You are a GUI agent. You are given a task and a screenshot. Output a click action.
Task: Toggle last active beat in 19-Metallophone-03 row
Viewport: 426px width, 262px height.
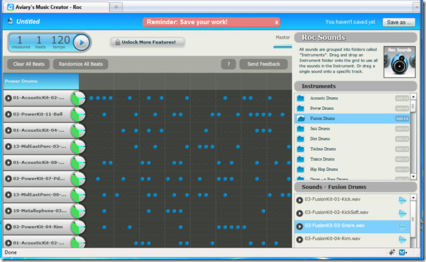(x=263, y=211)
